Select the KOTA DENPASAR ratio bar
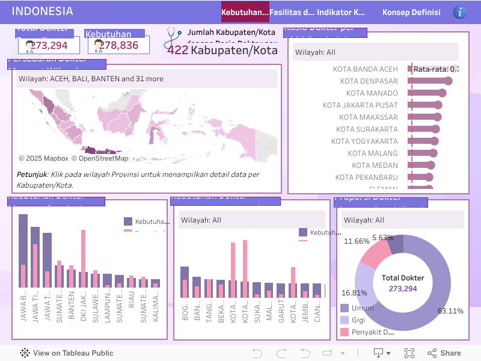Screen dimensions: 481x361 (x=430, y=81)
